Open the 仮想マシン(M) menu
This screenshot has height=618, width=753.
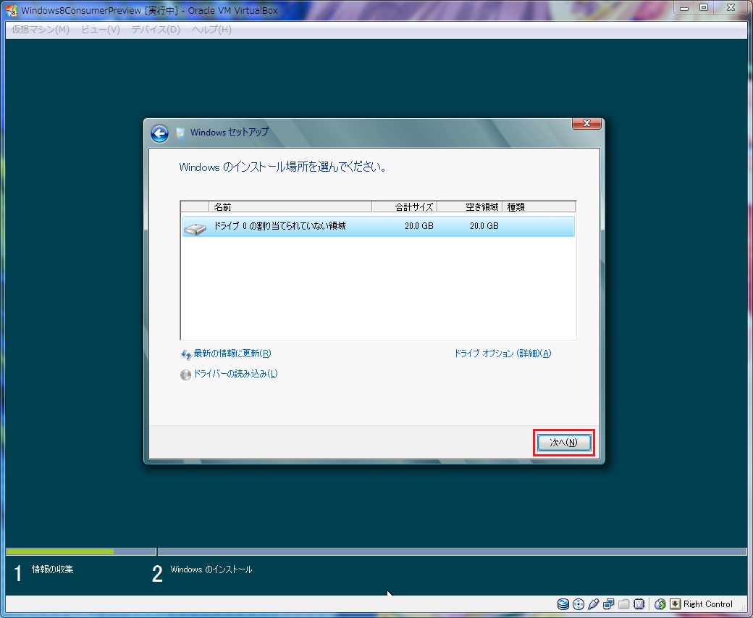41,30
